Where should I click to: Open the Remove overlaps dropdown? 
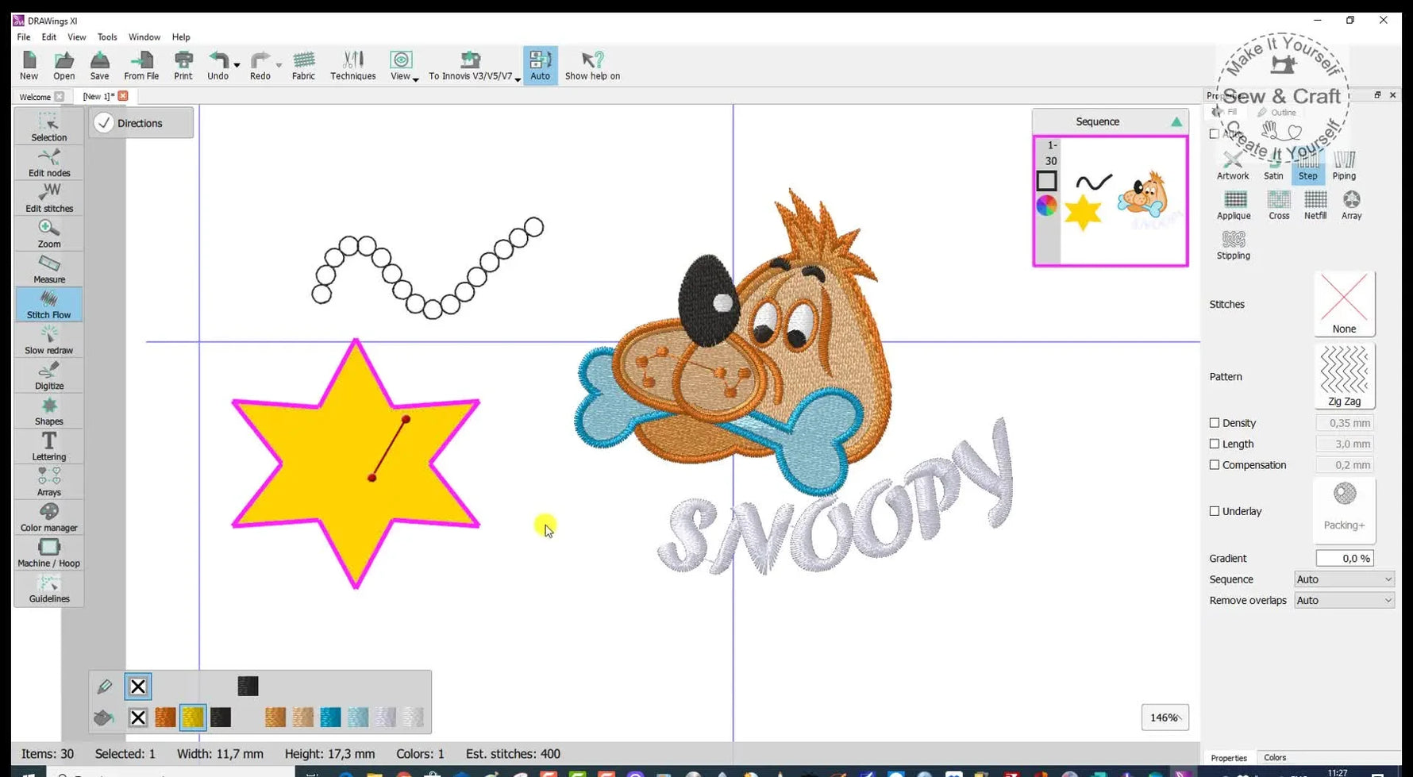pos(1344,600)
